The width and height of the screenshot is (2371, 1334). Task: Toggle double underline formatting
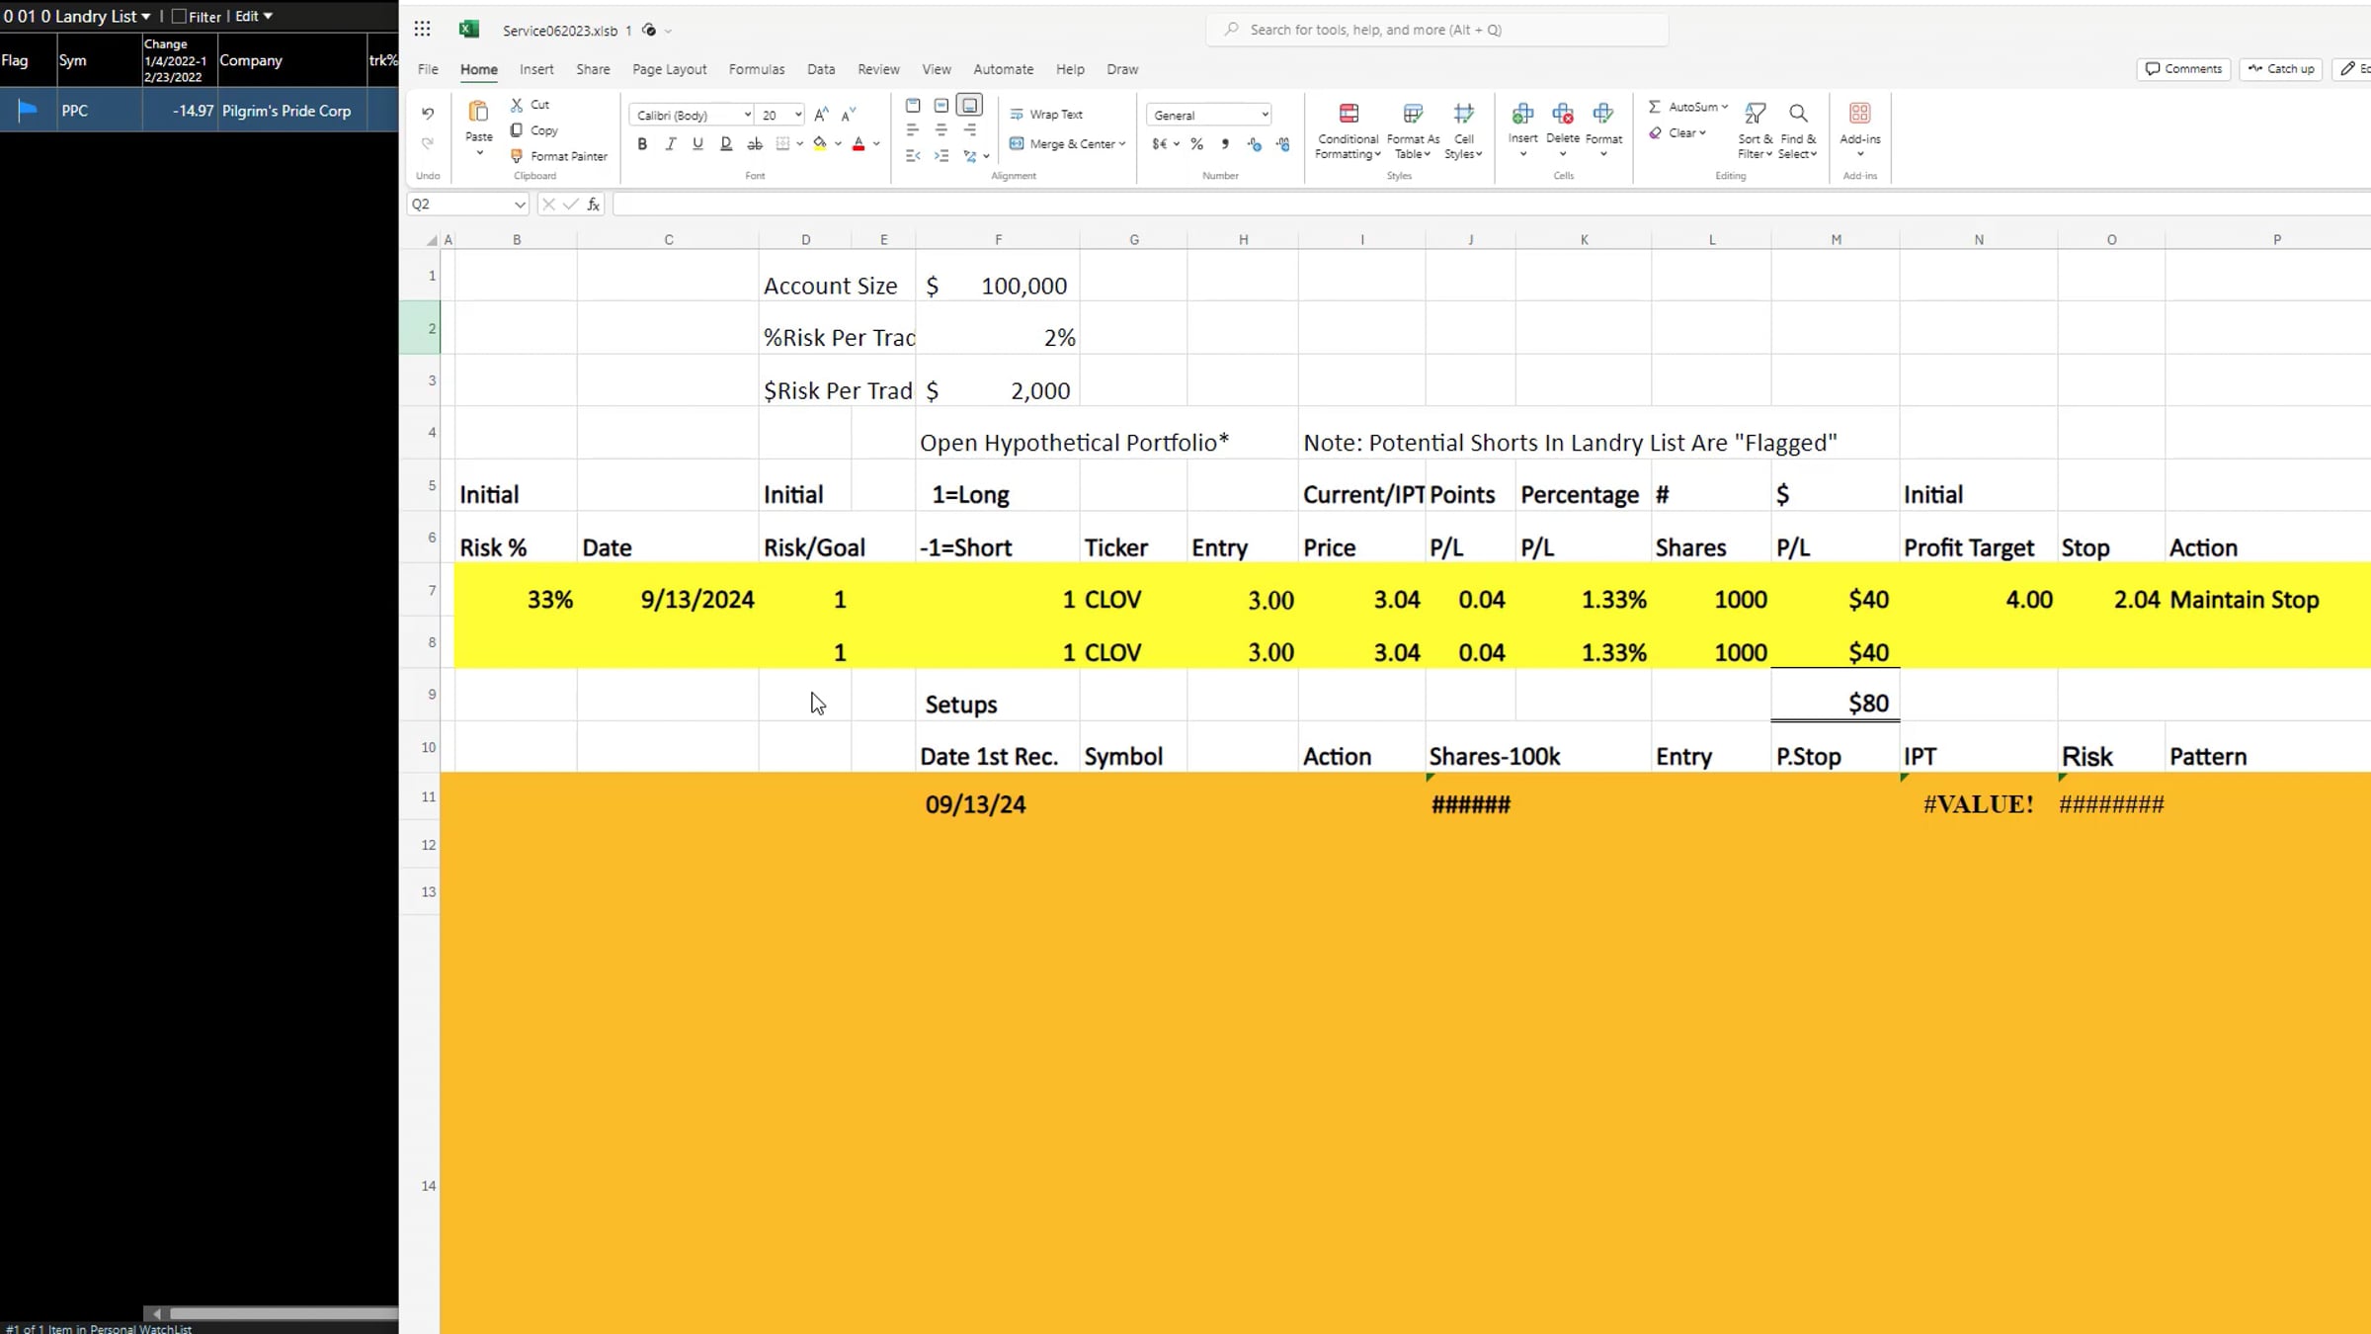point(726,144)
